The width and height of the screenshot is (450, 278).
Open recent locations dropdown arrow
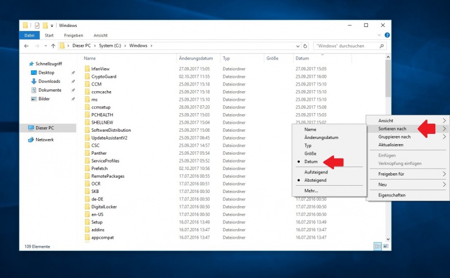click(46, 46)
